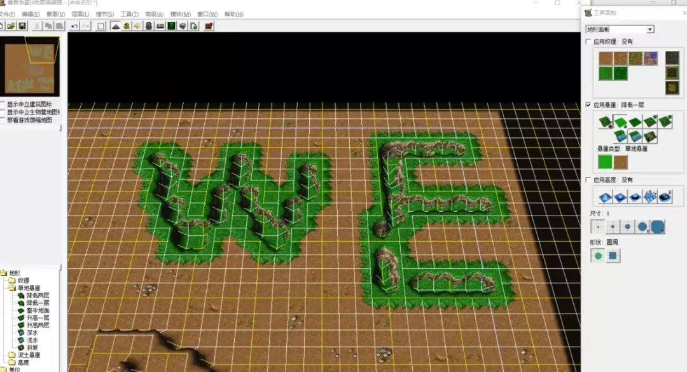687x372 pixels.
Task: Select the square brush shape
Action: pyautogui.click(x=613, y=256)
